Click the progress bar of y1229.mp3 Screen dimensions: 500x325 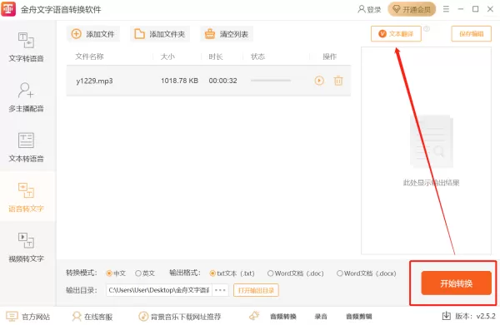click(x=271, y=81)
